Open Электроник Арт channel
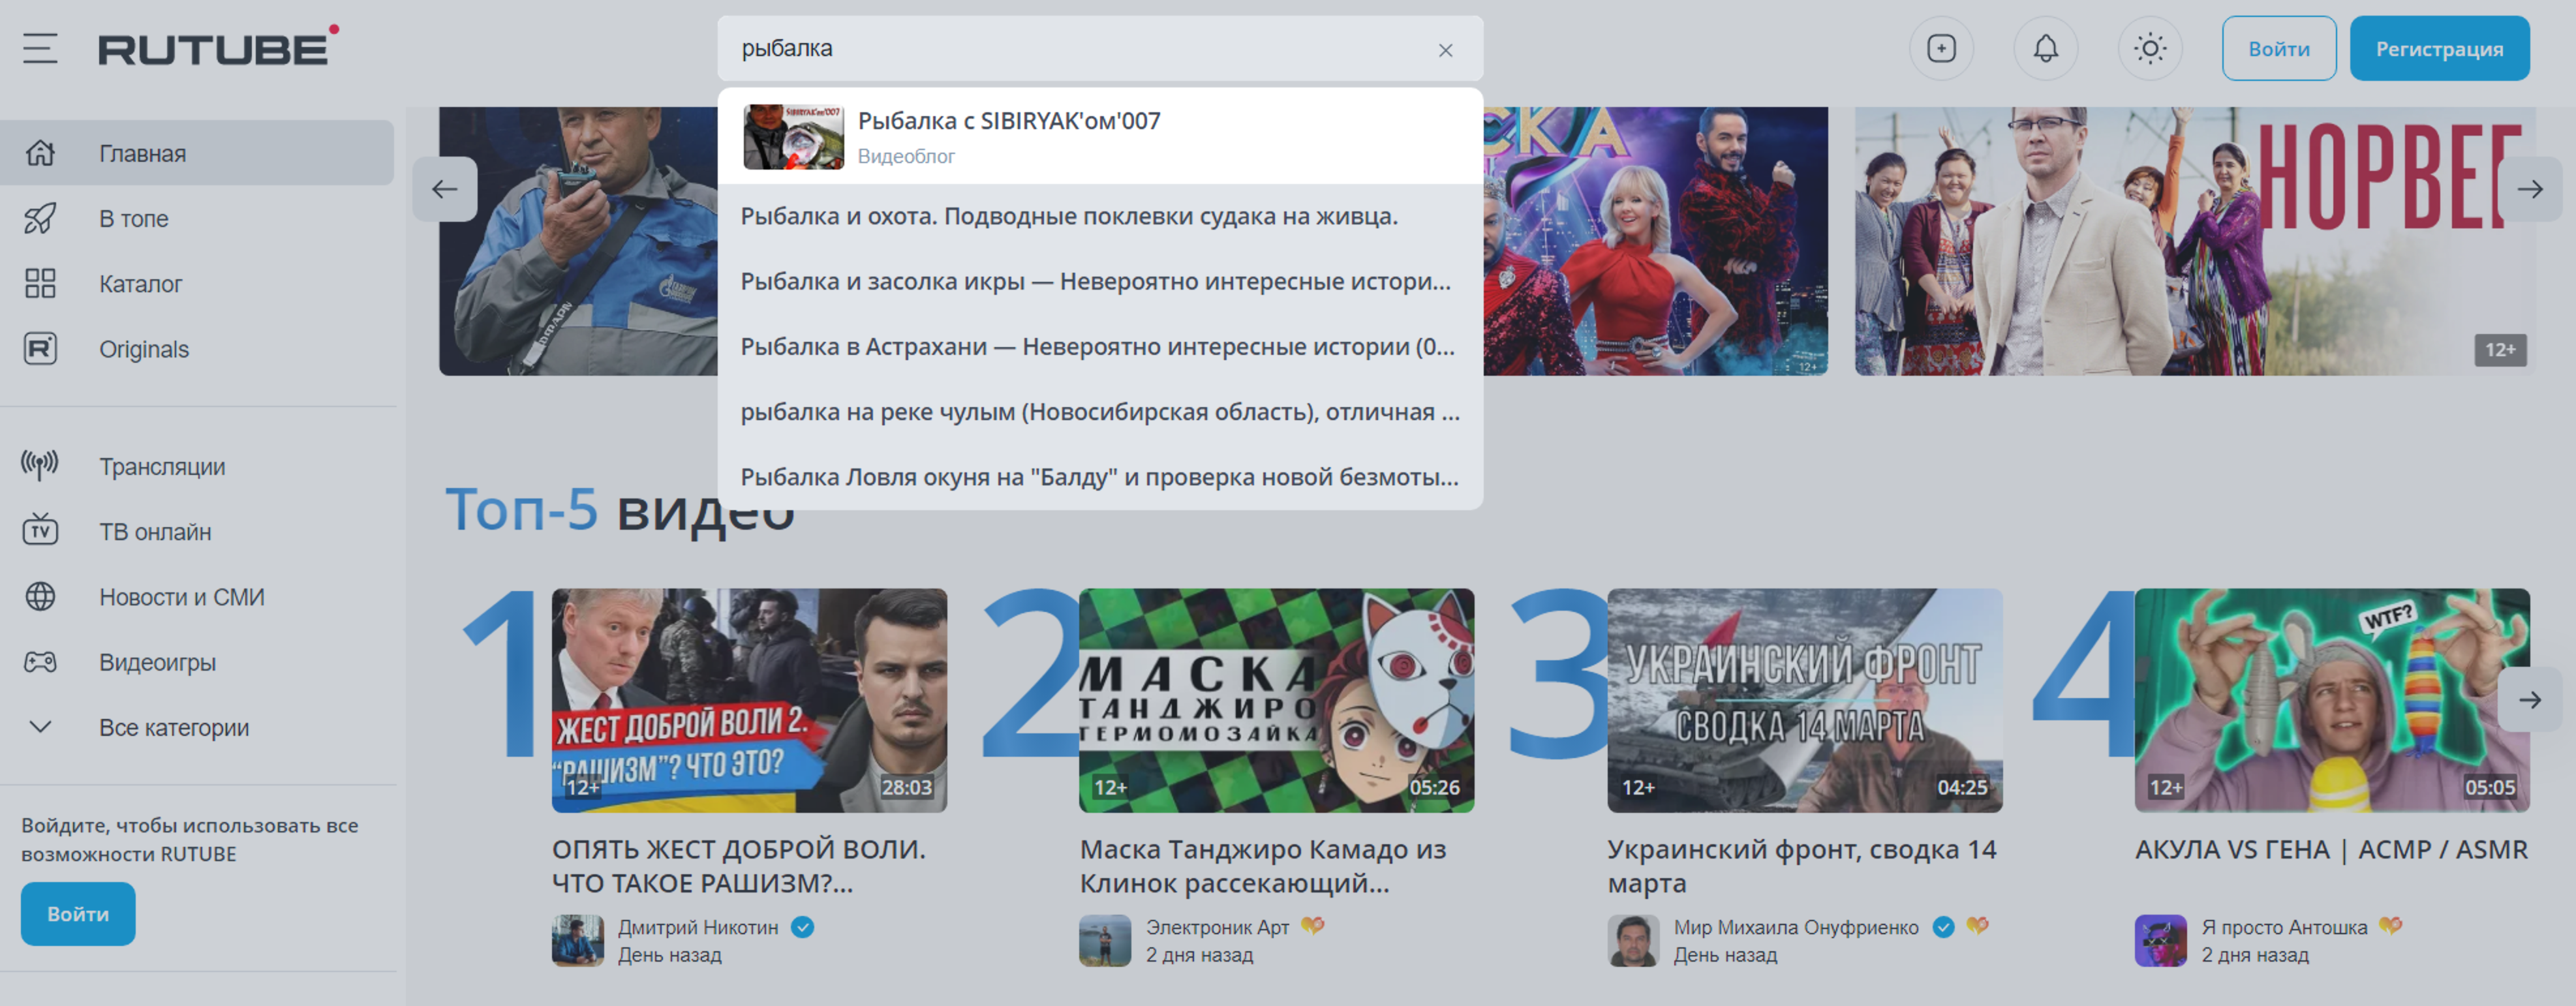 coord(1217,927)
